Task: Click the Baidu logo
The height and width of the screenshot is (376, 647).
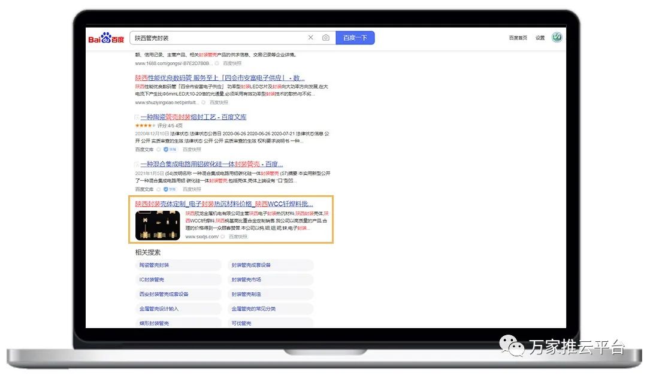Action: tap(106, 38)
